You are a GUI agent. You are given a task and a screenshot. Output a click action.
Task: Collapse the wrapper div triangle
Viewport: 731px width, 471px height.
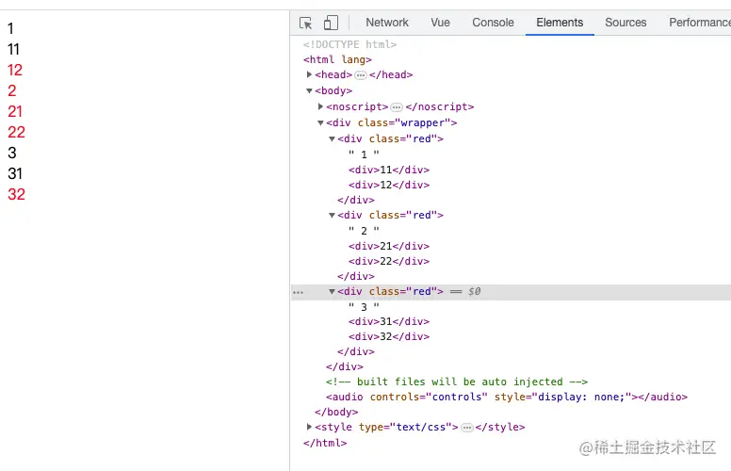tap(320, 123)
